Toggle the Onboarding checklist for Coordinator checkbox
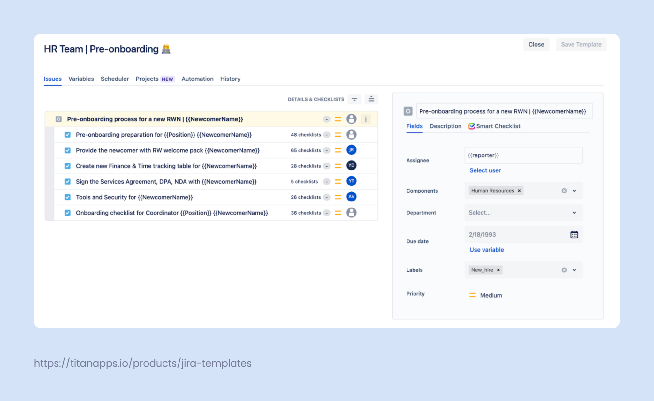Screen dimensions: 654x401 coord(67,213)
